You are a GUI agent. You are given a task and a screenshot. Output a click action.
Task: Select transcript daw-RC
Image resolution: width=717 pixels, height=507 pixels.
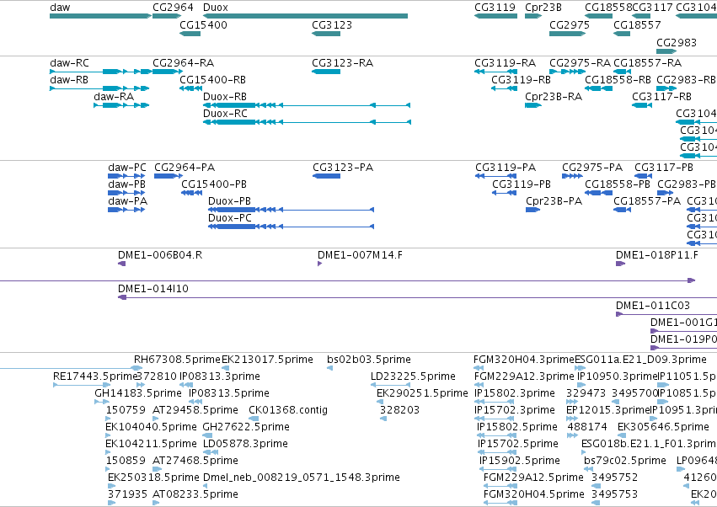(x=100, y=72)
